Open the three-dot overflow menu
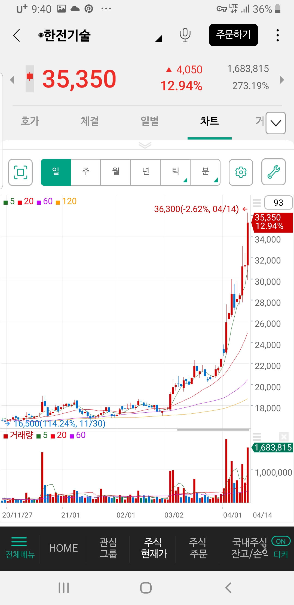 (277, 35)
